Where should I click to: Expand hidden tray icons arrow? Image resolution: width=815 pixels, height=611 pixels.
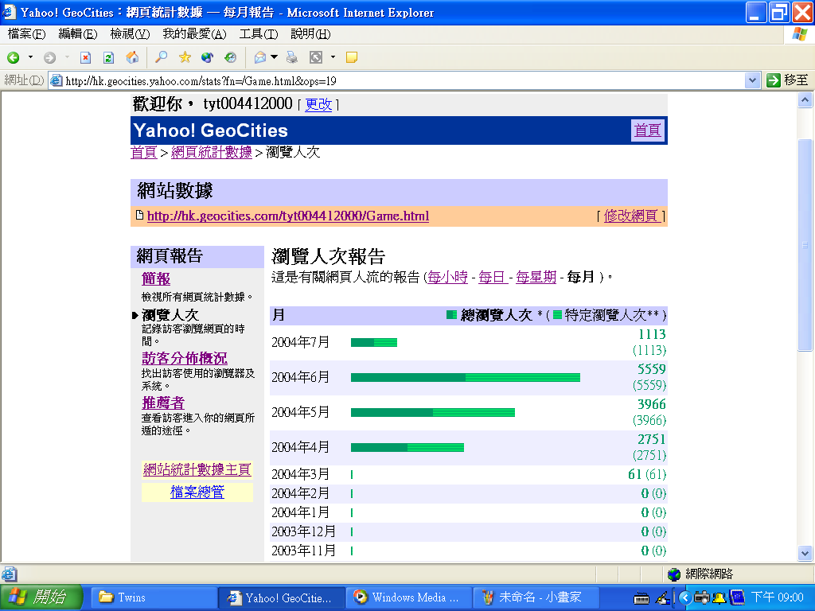click(685, 598)
